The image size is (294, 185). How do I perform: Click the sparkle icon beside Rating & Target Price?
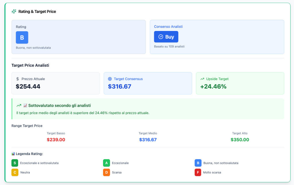(x=14, y=11)
